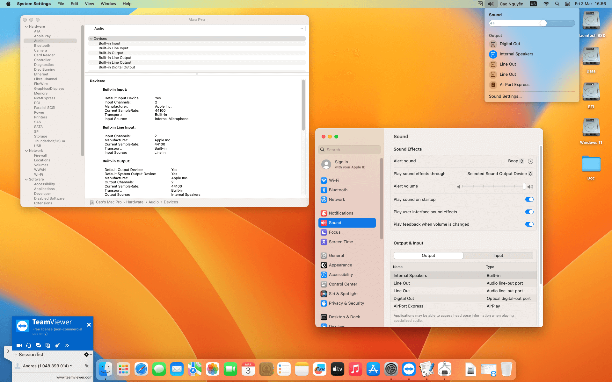The image size is (612, 382).
Task: Select Digital Out icon in Sound menu
Action: (493, 44)
